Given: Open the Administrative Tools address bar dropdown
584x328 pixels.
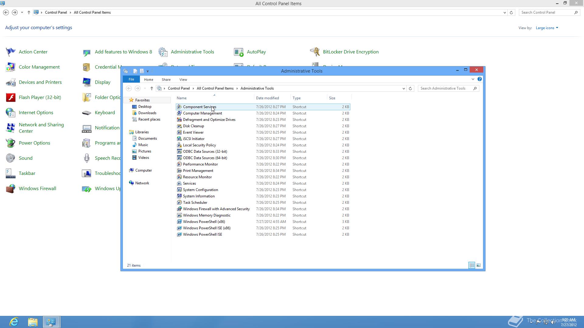Looking at the screenshot, I should tap(404, 88).
